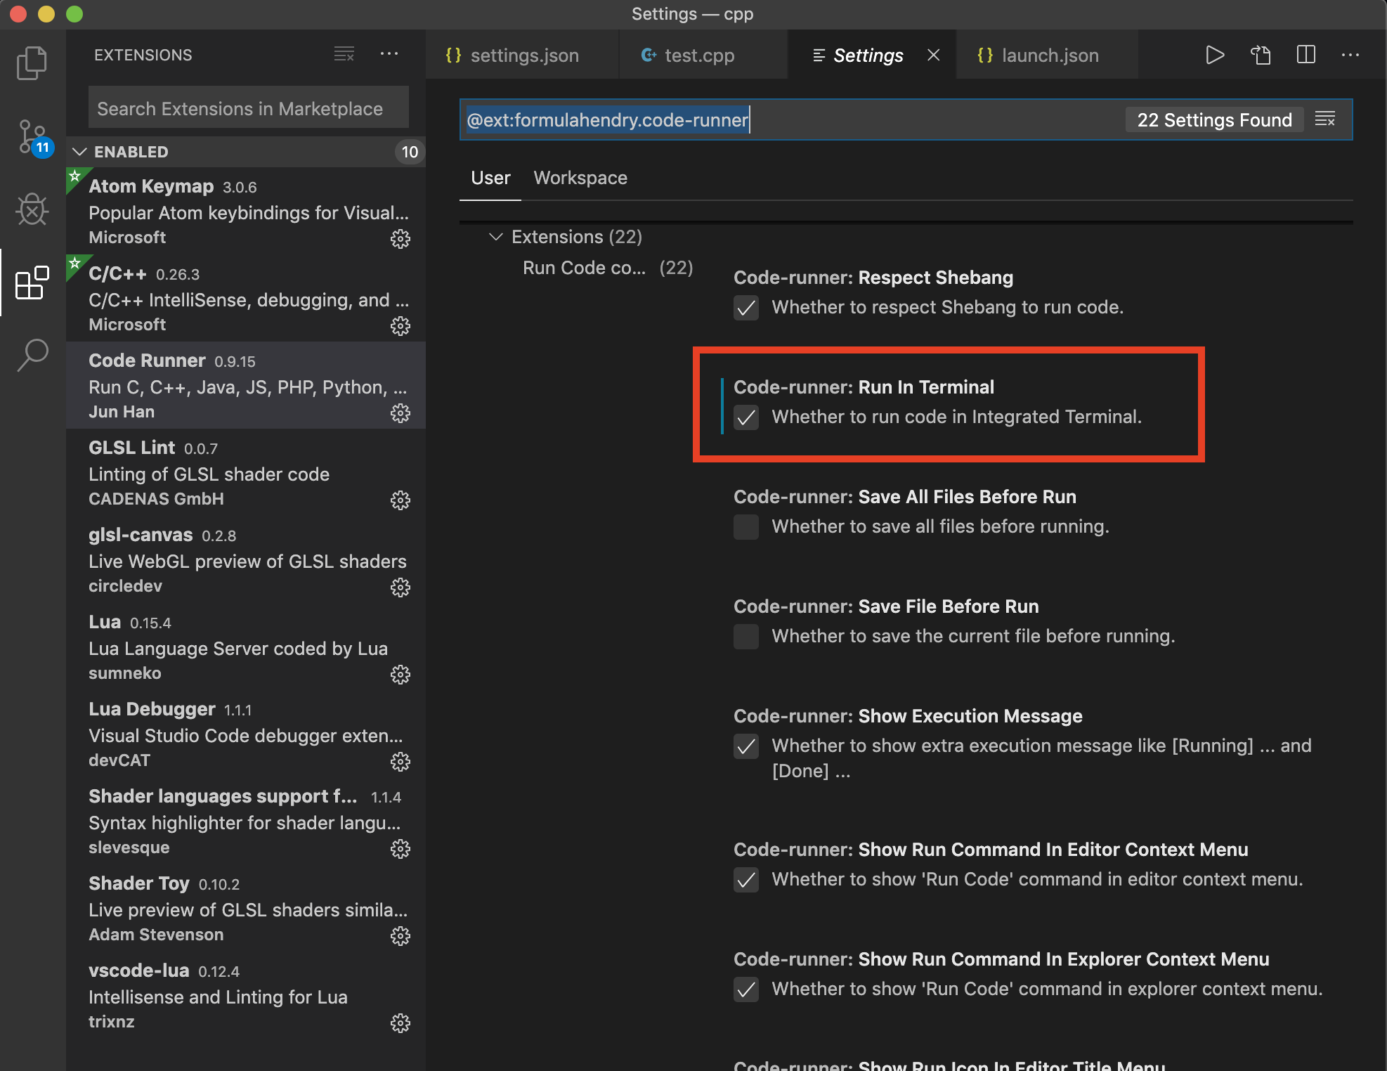Click Split Editor icon in title bar
1387x1071 pixels.
coord(1305,55)
